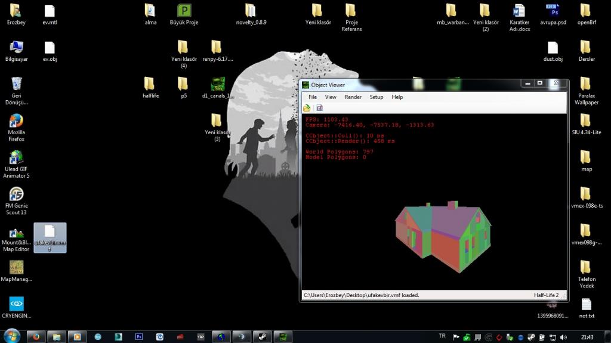Select the Mozilla Firefox desktop shortcut
The height and width of the screenshot is (343, 611).
point(16,128)
